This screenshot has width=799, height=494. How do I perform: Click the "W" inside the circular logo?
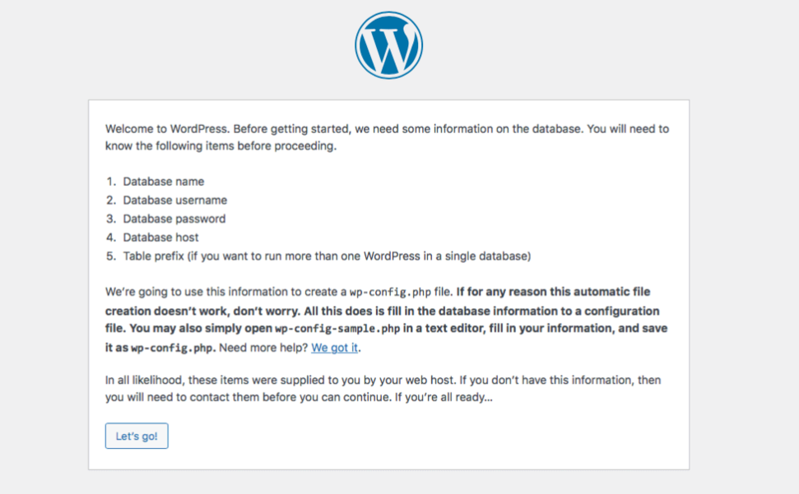click(388, 44)
